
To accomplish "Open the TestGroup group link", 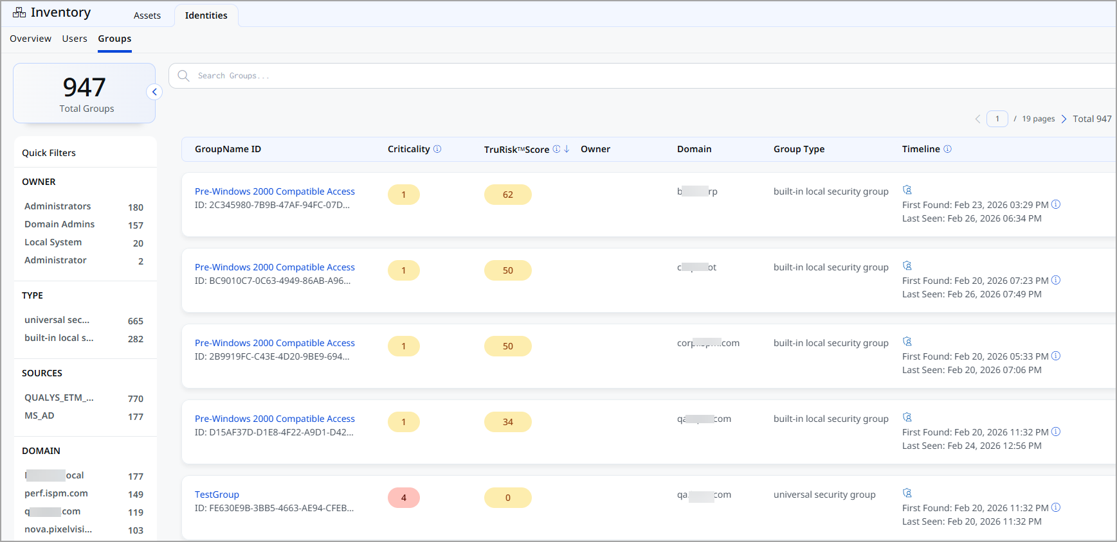I will (217, 494).
